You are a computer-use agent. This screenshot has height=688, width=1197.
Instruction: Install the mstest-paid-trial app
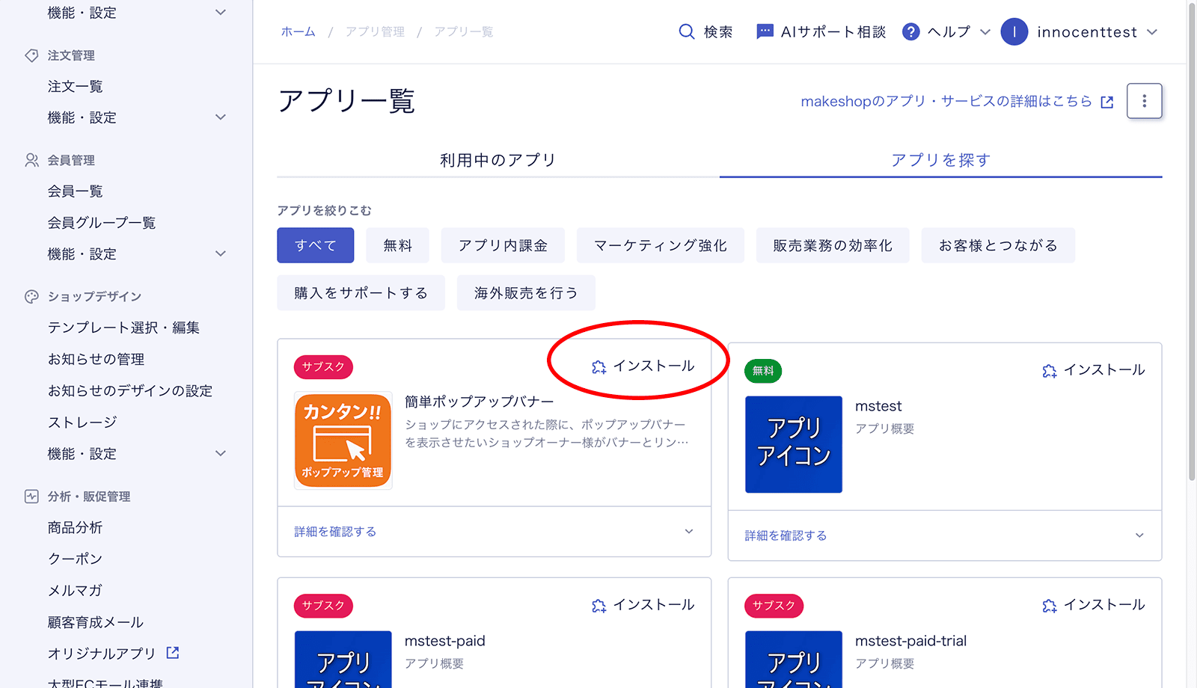(1093, 605)
